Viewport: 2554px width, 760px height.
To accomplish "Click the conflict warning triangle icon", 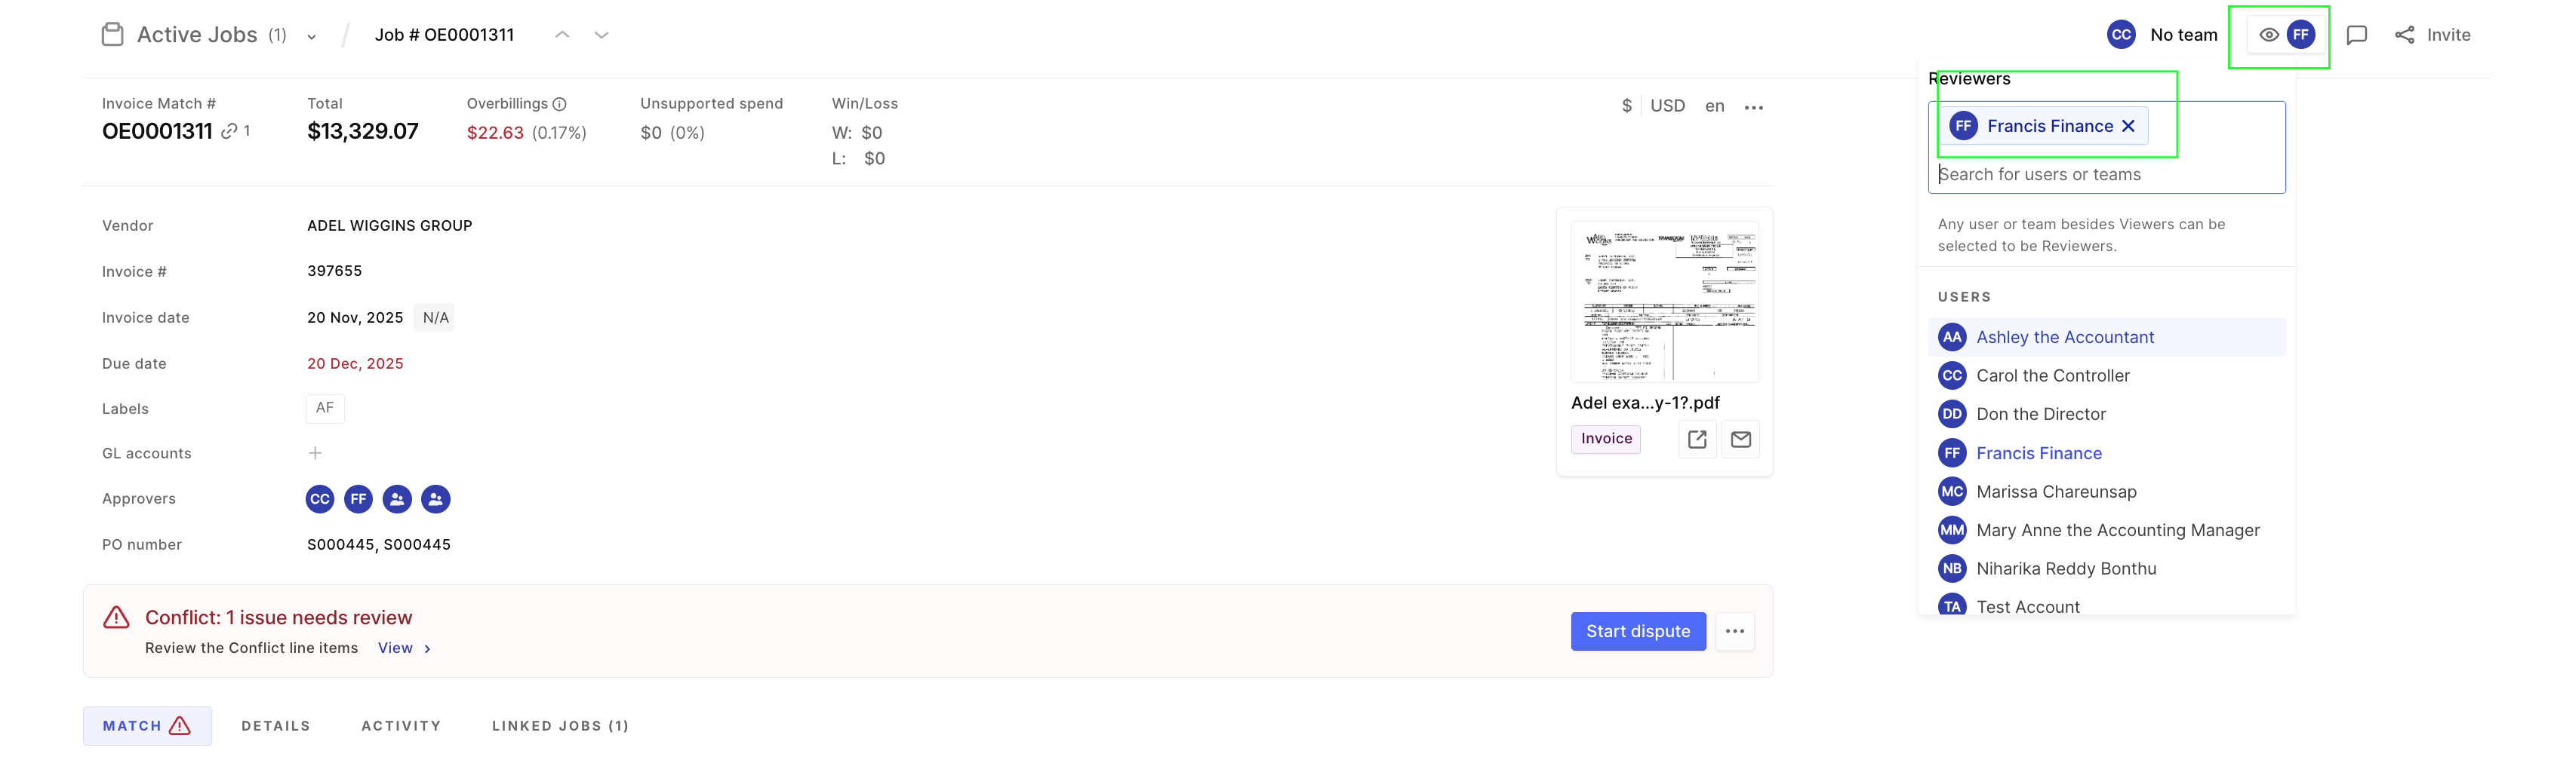I will (x=116, y=616).
